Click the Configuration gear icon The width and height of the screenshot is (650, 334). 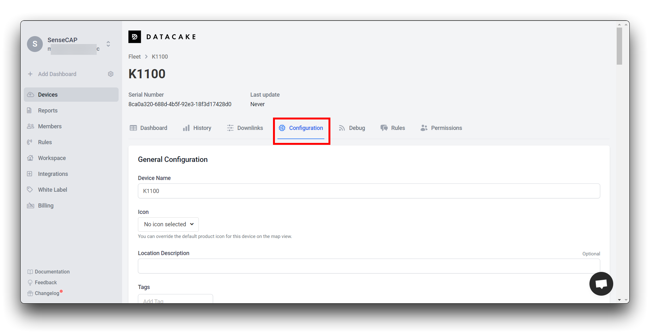coord(282,128)
